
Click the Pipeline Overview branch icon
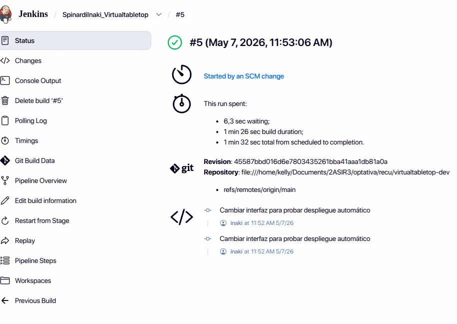pyautogui.click(x=5, y=180)
